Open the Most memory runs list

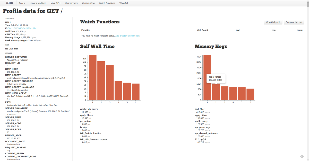71,3
